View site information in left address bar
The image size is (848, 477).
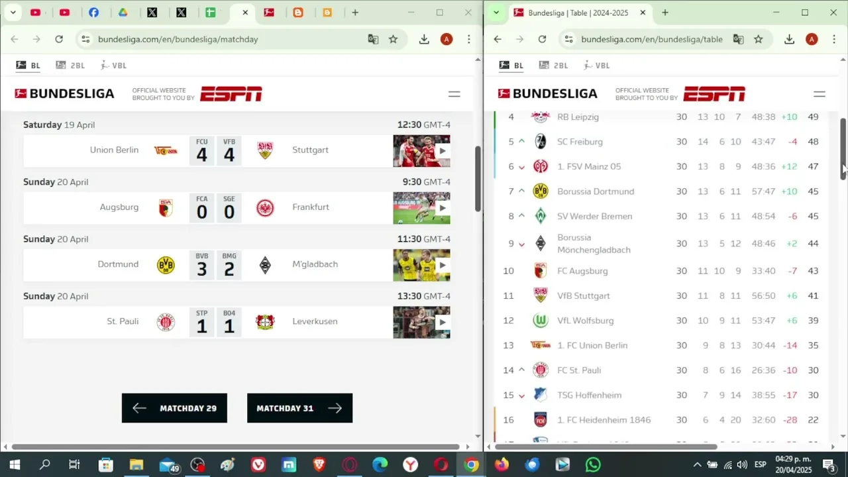coord(85,39)
